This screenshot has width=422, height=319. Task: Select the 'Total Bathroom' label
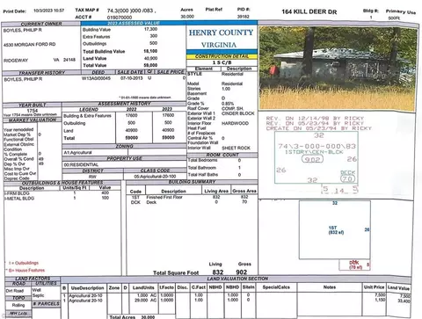pyautogui.click(x=202, y=168)
